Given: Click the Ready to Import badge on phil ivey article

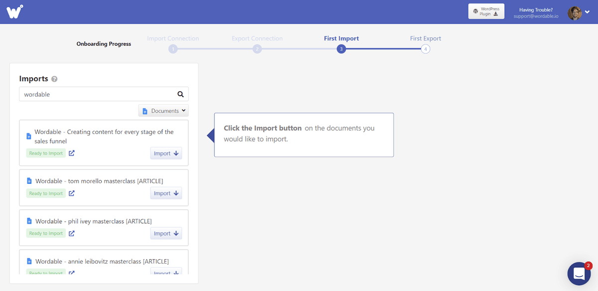Looking at the screenshot, I should 45,233.
